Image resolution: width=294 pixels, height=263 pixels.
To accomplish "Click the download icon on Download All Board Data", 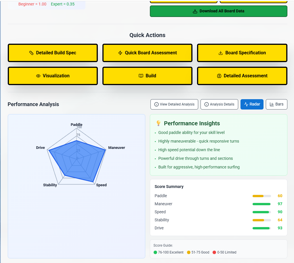I will click(x=195, y=11).
